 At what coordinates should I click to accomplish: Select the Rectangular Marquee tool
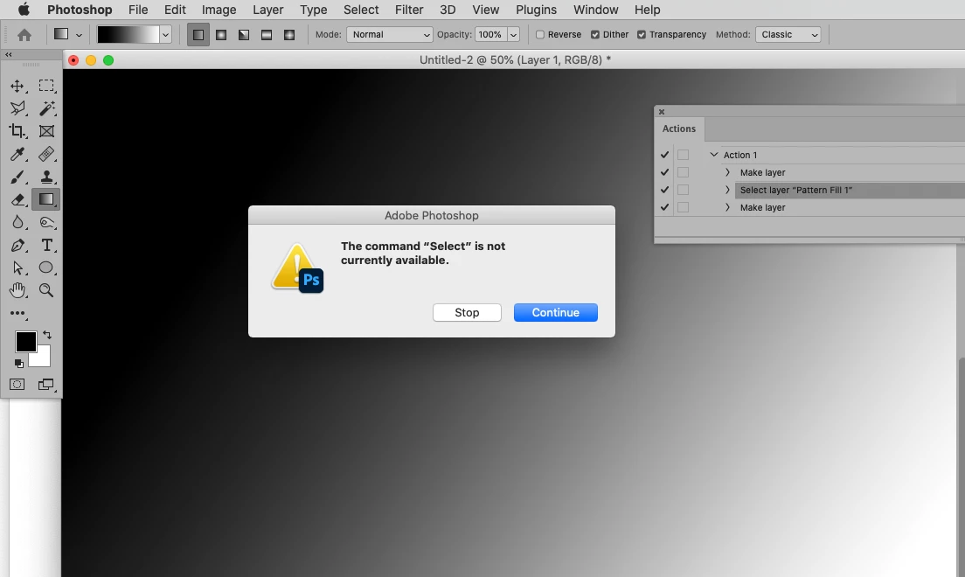[46, 86]
